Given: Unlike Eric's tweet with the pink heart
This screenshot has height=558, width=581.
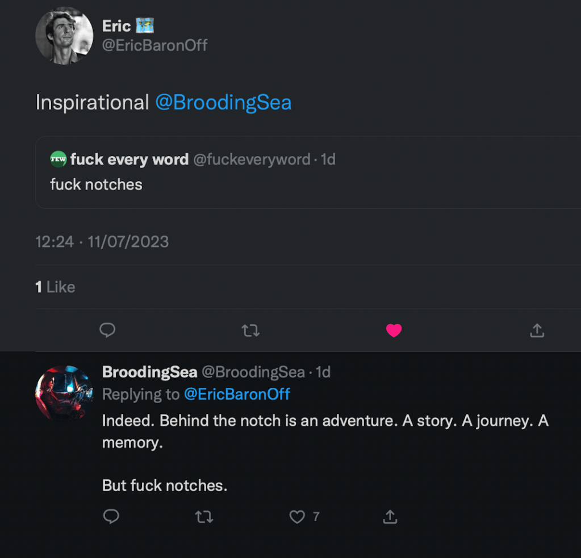Looking at the screenshot, I should click(394, 330).
